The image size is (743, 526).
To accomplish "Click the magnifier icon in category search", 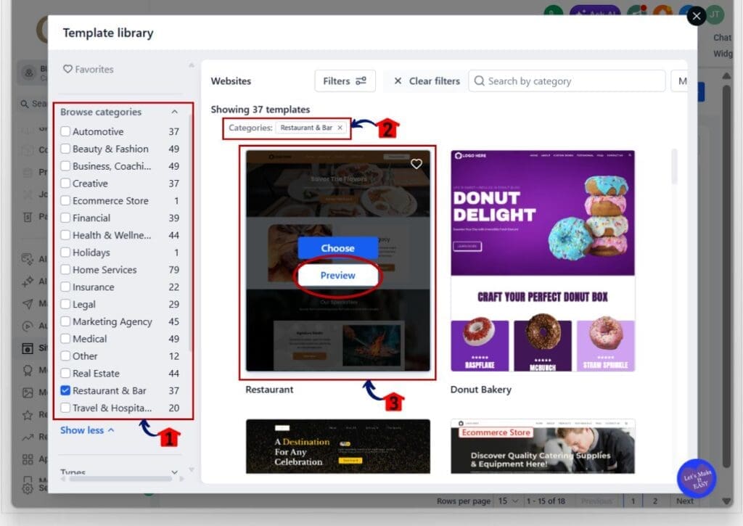I will tap(479, 81).
